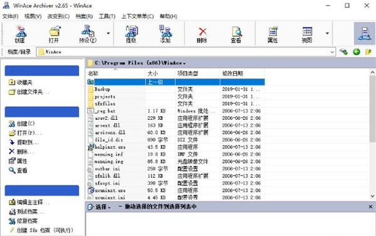Click 修复档案 in the sidebar
Image resolution: width=376 pixels, height=236 pixels.
tap(23, 221)
